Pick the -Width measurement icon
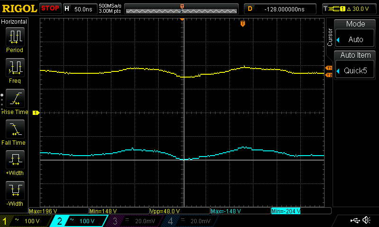 [14, 191]
